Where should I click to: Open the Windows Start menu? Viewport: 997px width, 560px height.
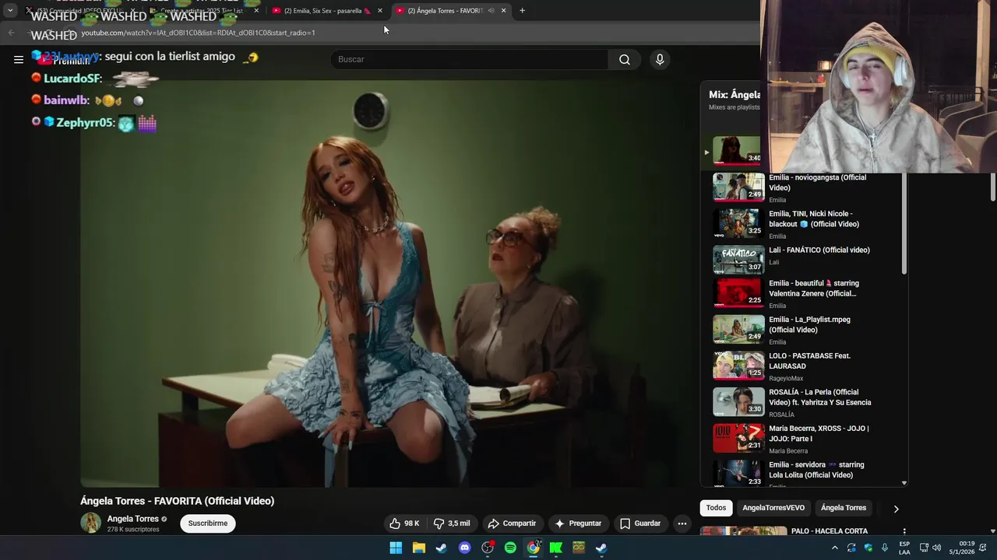396,548
